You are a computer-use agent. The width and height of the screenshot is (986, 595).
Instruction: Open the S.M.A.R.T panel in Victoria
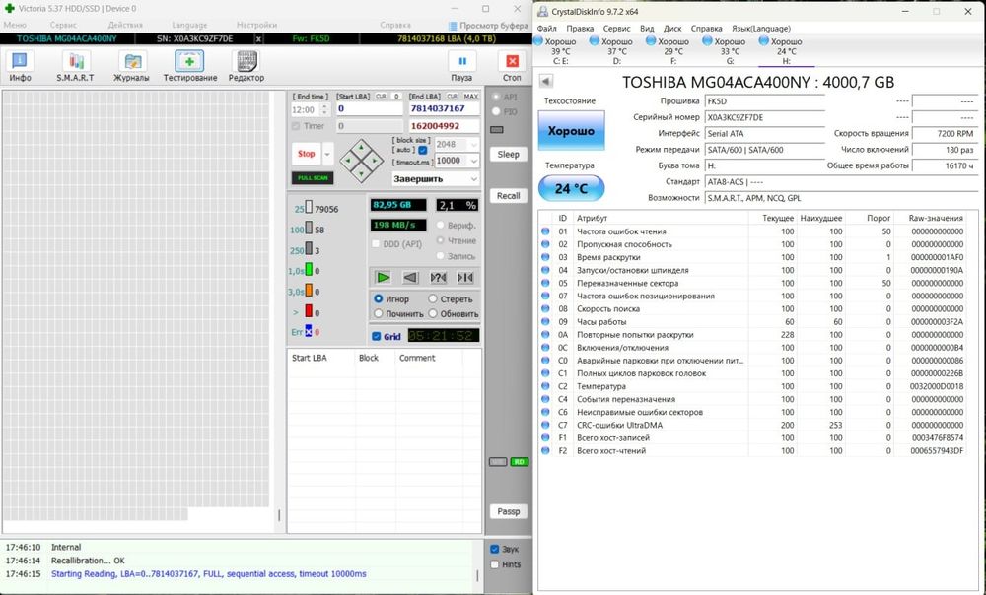tap(76, 66)
